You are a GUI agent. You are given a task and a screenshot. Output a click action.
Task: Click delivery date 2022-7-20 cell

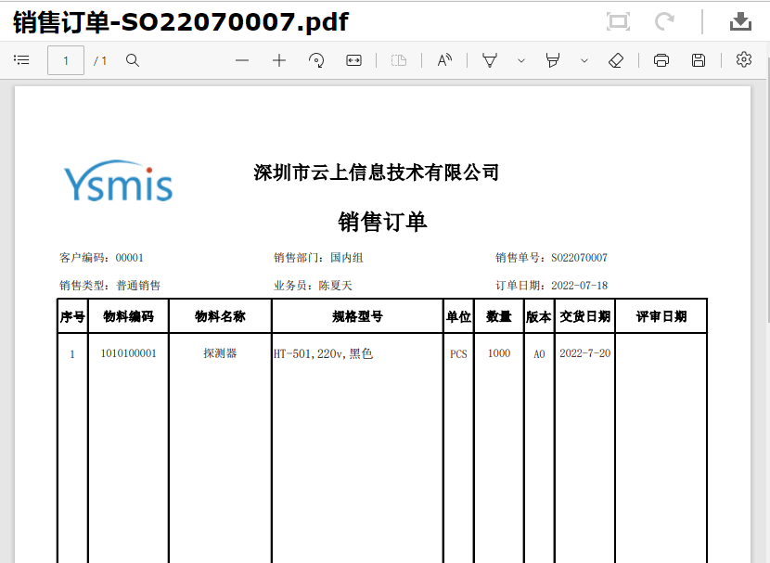point(584,353)
